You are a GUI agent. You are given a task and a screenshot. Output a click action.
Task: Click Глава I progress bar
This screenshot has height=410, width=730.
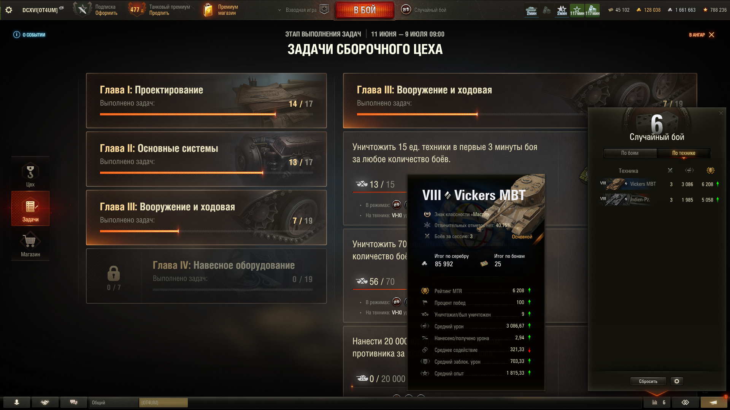point(206,114)
